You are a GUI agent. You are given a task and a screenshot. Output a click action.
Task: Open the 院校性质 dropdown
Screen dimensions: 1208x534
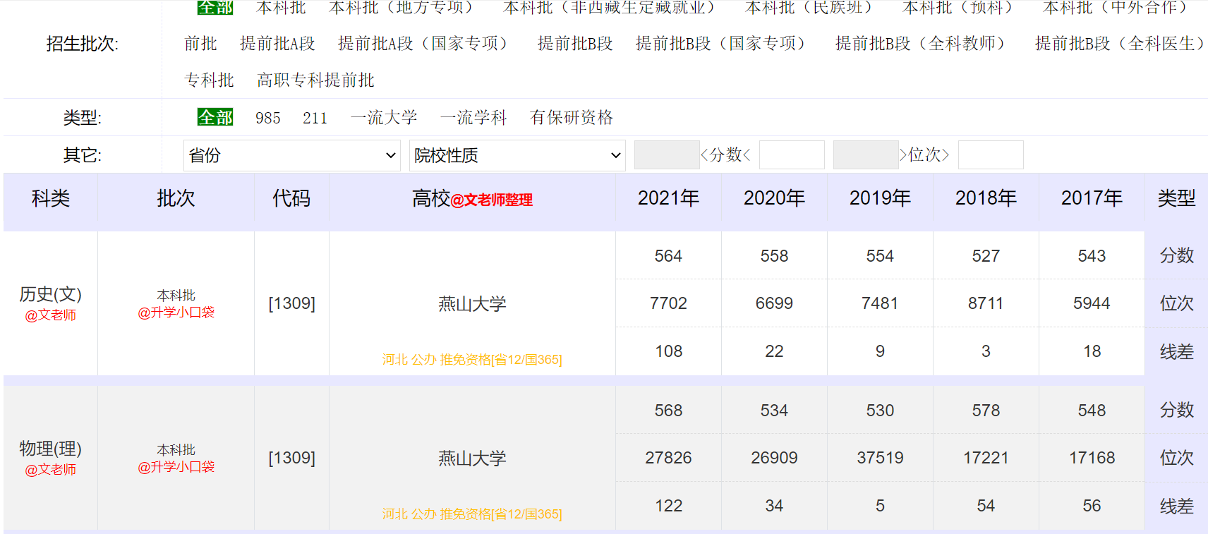pyautogui.click(x=517, y=155)
